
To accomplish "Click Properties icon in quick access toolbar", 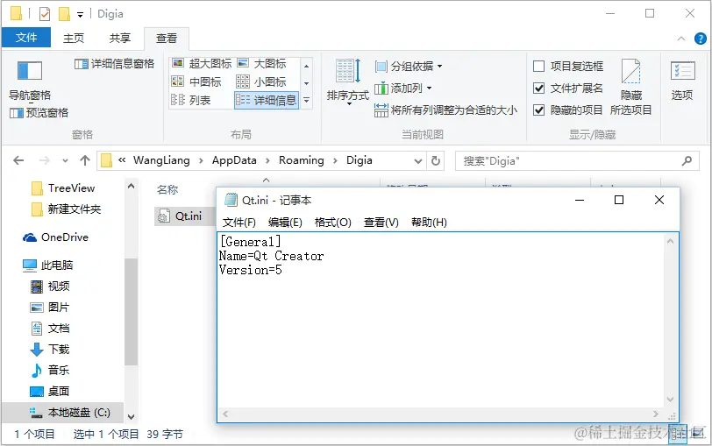I will click(45, 14).
